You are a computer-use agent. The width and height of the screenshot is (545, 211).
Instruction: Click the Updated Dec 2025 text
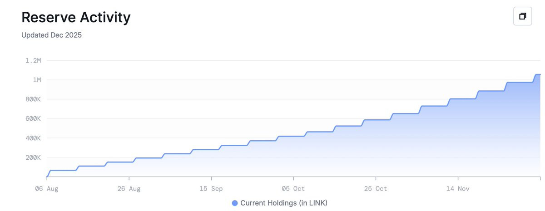click(51, 35)
